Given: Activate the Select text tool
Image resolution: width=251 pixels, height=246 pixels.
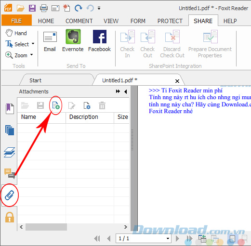Looking at the screenshot, I should (x=17, y=44).
